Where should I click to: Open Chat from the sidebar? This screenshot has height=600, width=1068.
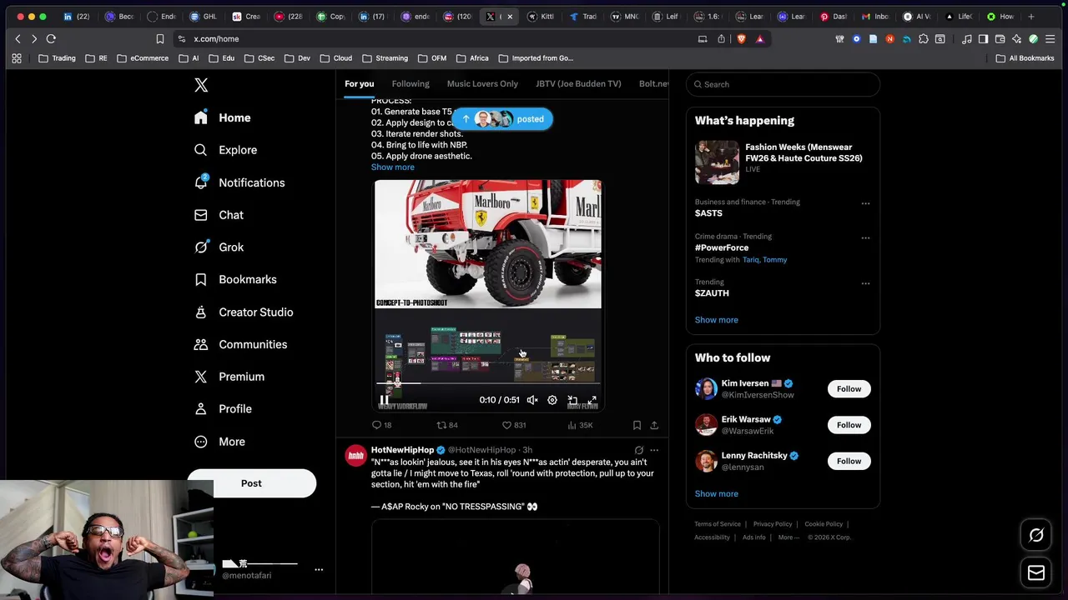pyautogui.click(x=219, y=215)
